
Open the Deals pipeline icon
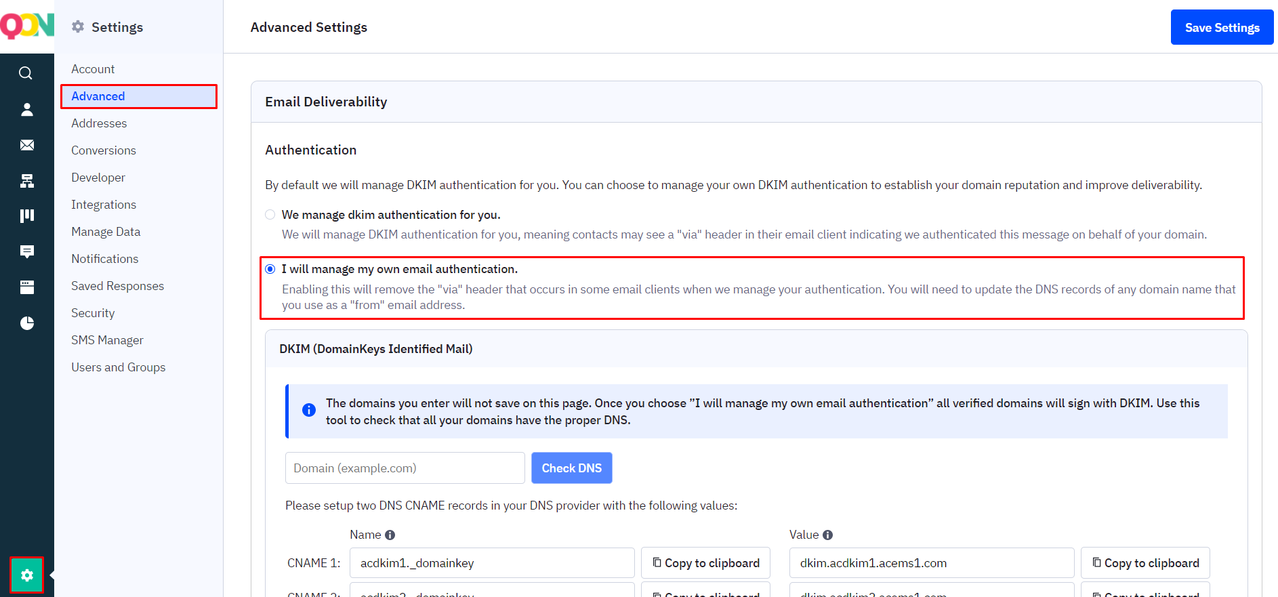26,216
